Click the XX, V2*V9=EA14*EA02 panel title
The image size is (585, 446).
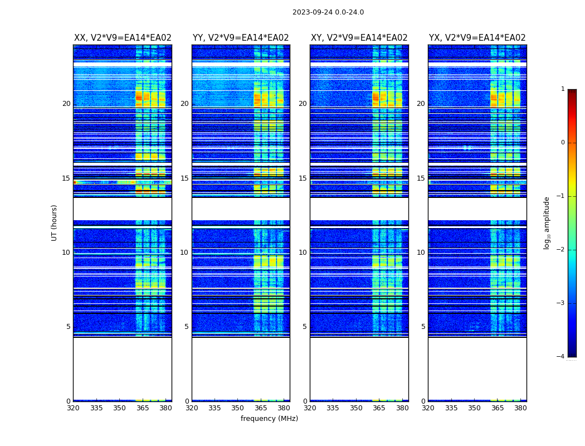point(123,38)
